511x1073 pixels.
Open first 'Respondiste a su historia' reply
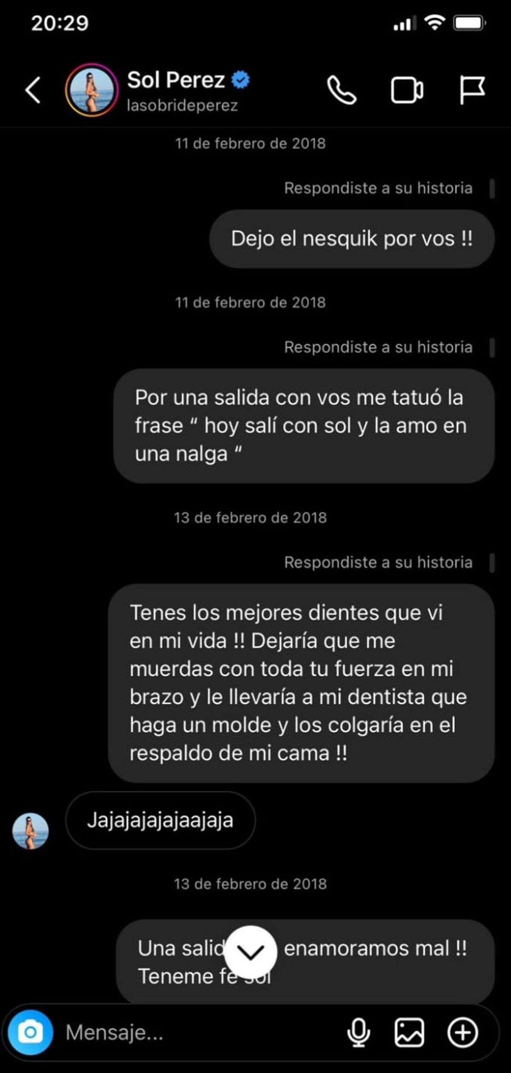point(378,188)
